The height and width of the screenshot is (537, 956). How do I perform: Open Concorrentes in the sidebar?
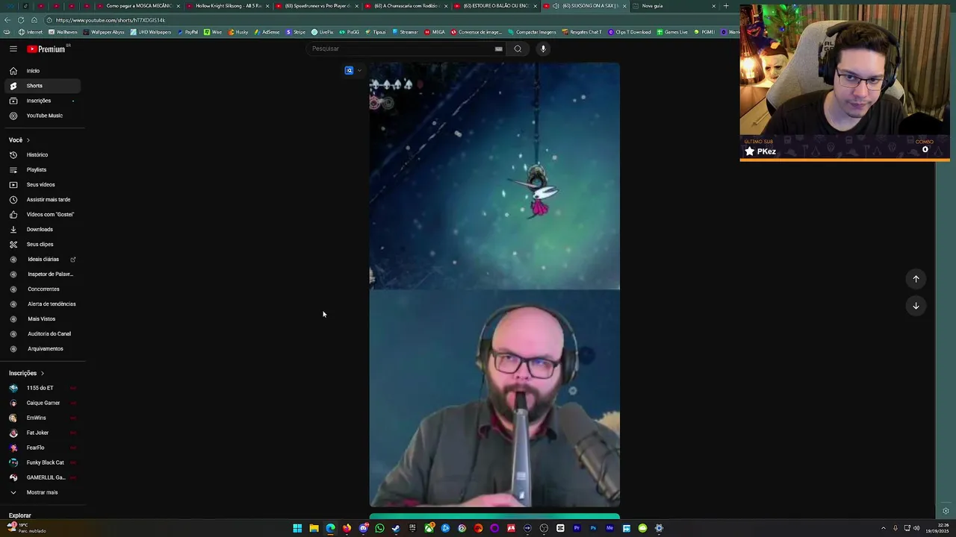(x=41, y=289)
